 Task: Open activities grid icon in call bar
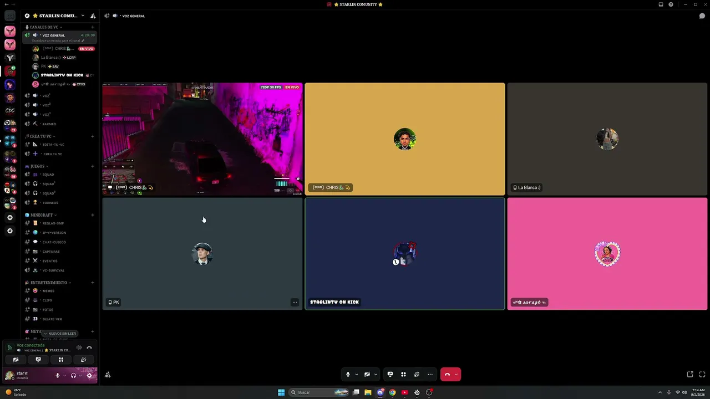[403, 375]
